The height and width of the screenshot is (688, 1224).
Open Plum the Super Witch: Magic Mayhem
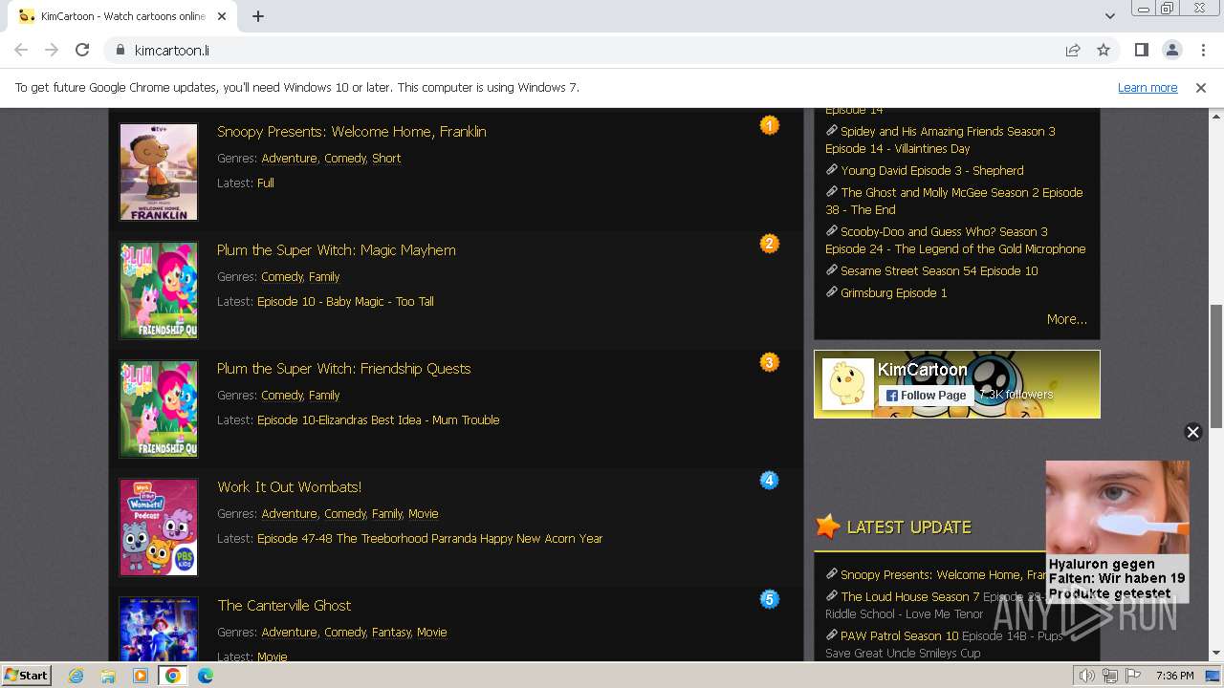pos(337,250)
